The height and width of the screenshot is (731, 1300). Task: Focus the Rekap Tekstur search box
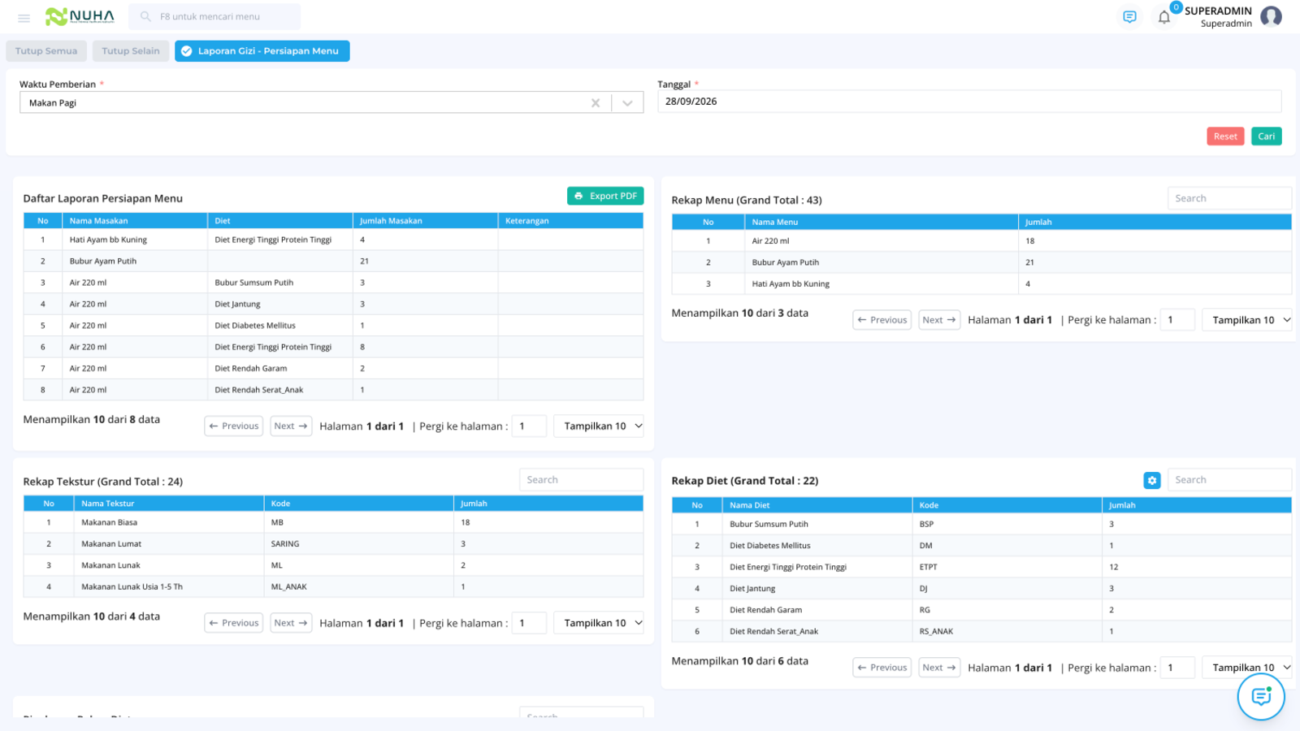[581, 480]
